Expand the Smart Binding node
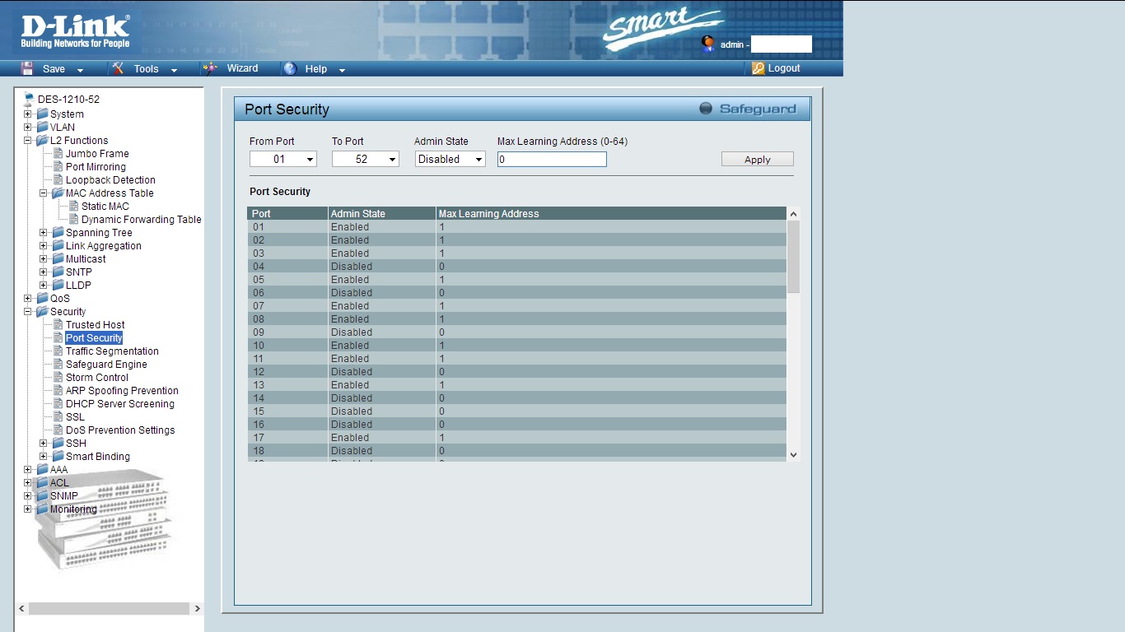 pyautogui.click(x=43, y=456)
